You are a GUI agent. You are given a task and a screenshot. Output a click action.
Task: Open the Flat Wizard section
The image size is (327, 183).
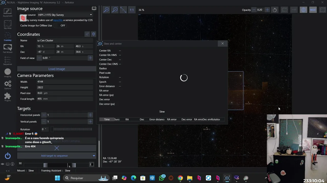click(8, 49)
